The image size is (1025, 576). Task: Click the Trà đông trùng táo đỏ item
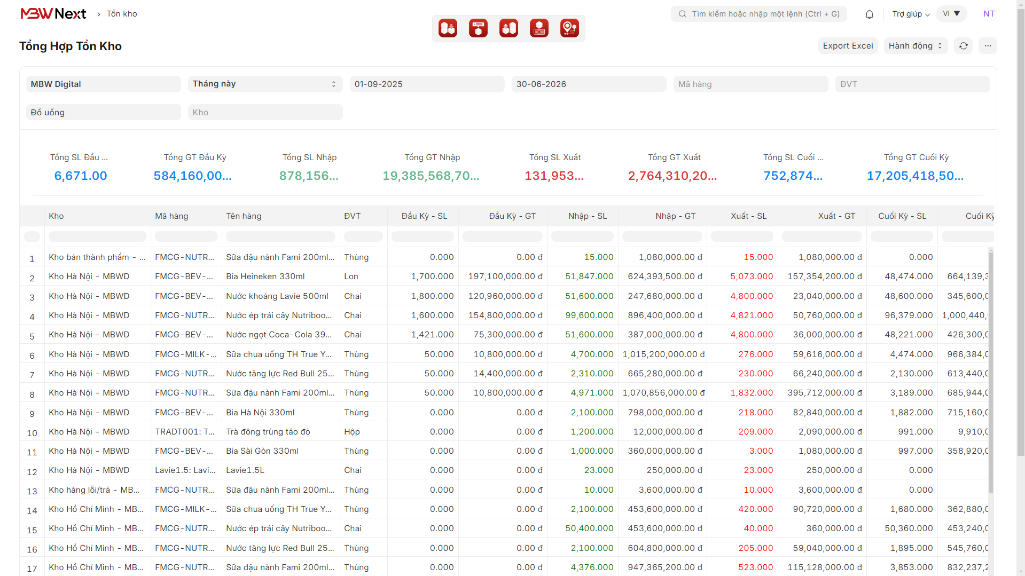[x=268, y=432]
